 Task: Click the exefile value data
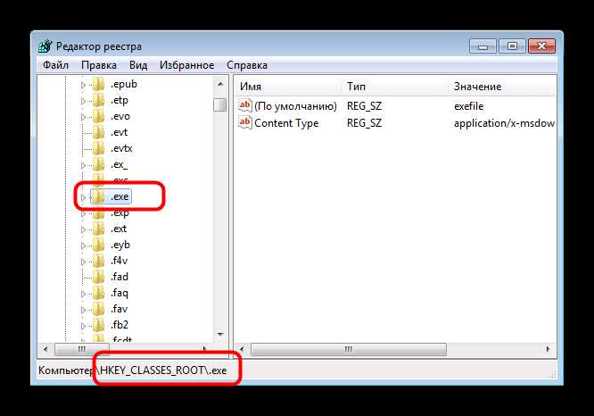[x=468, y=106]
